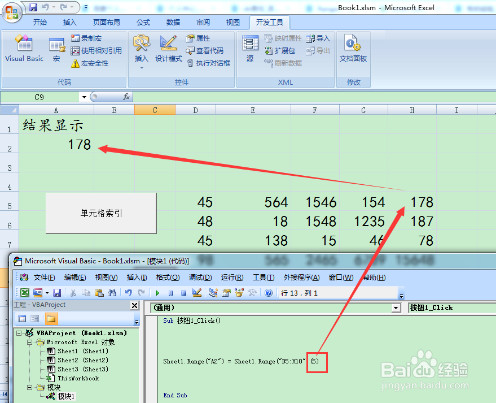This screenshot has width=496, height=403.
Task: Switch to the 公式 ribbon tab
Action: pos(143,22)
